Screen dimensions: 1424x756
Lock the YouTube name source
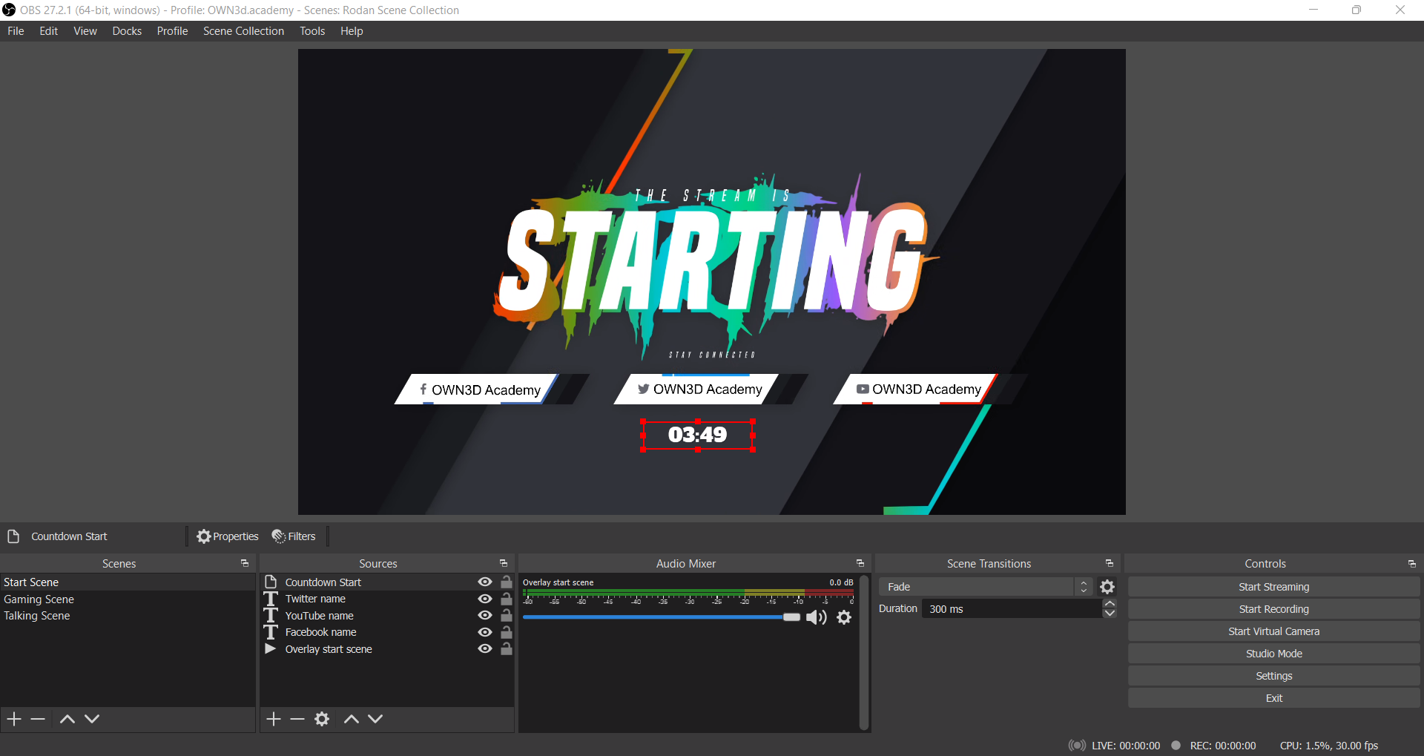[507, 616]
